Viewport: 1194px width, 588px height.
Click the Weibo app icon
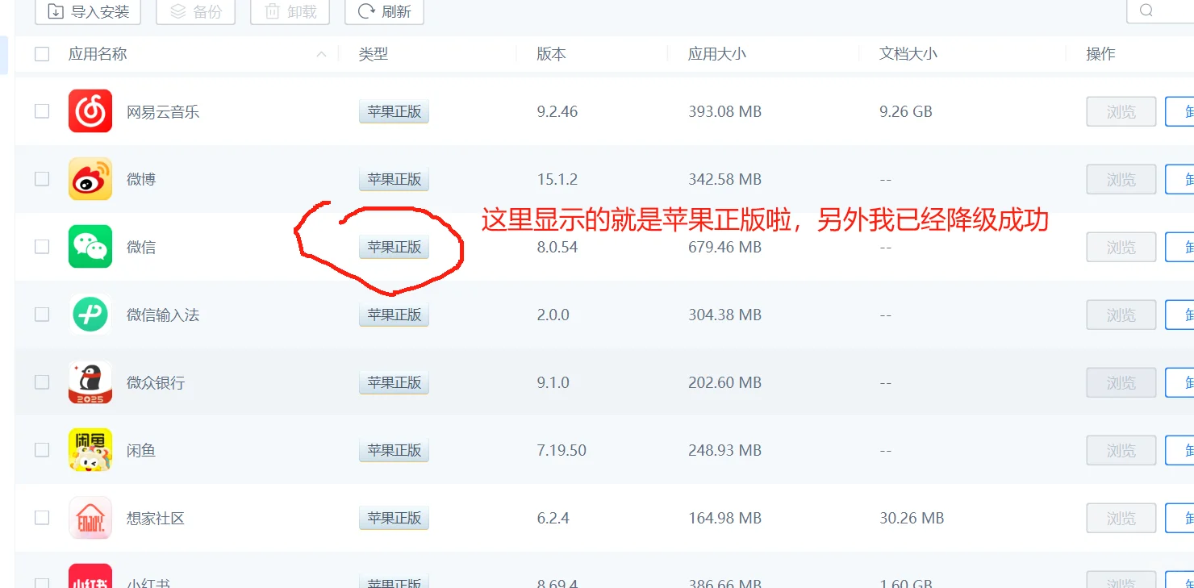[90, 178]
